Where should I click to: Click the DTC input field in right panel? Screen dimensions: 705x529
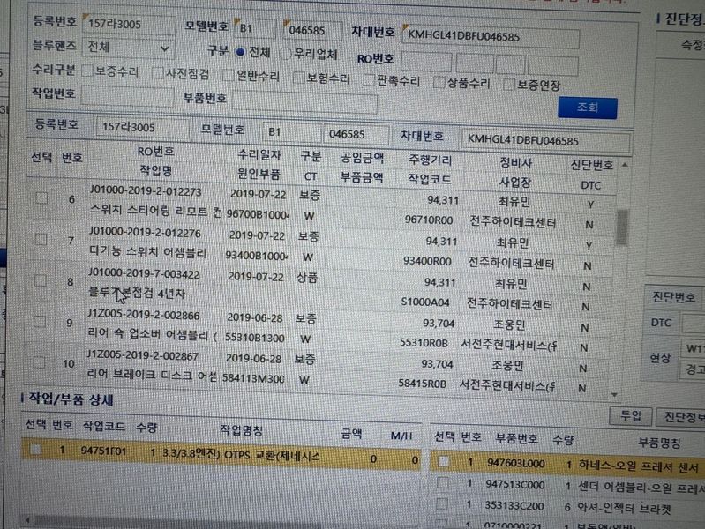(694, 324)
